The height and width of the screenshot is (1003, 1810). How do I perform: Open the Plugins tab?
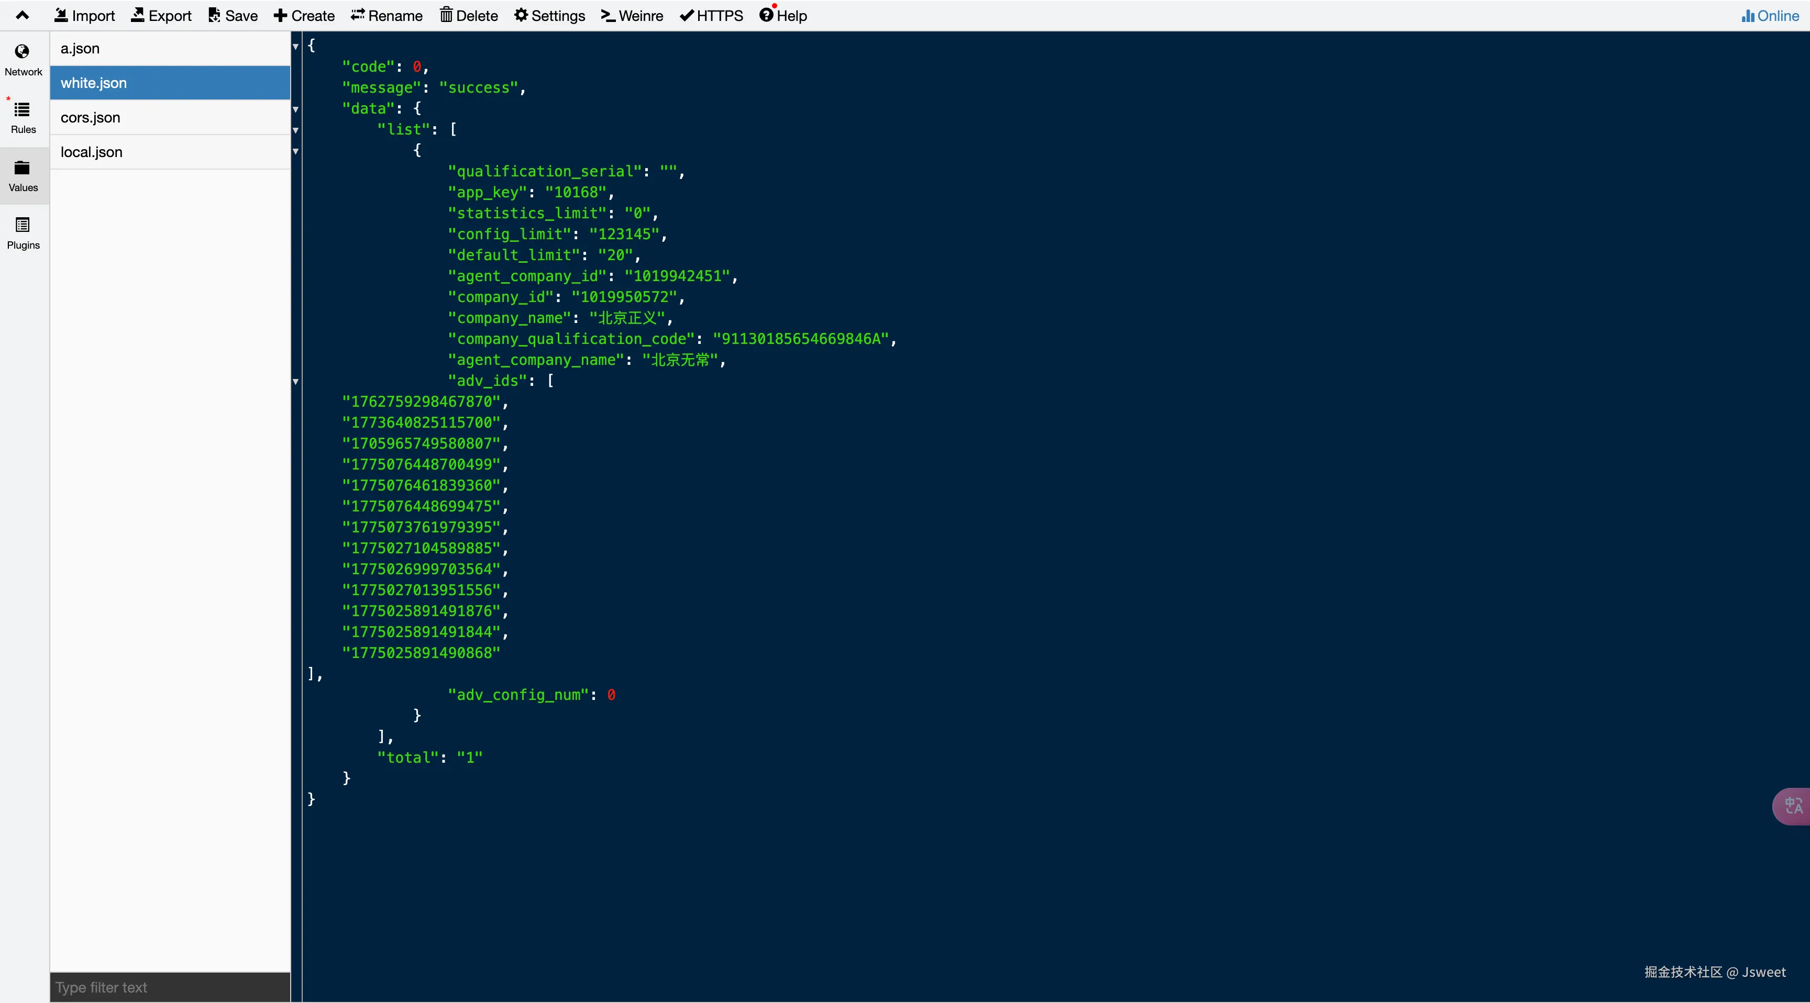pos(23,233)
